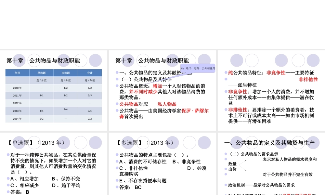Click the 2/3 total cell

pyautogui.click(x=90, y=96)
